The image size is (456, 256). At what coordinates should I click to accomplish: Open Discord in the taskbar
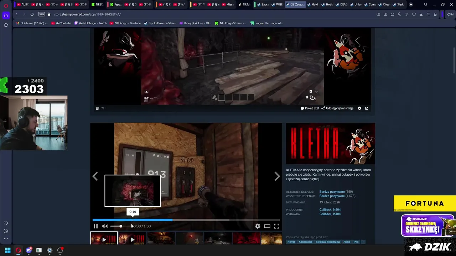29,250
